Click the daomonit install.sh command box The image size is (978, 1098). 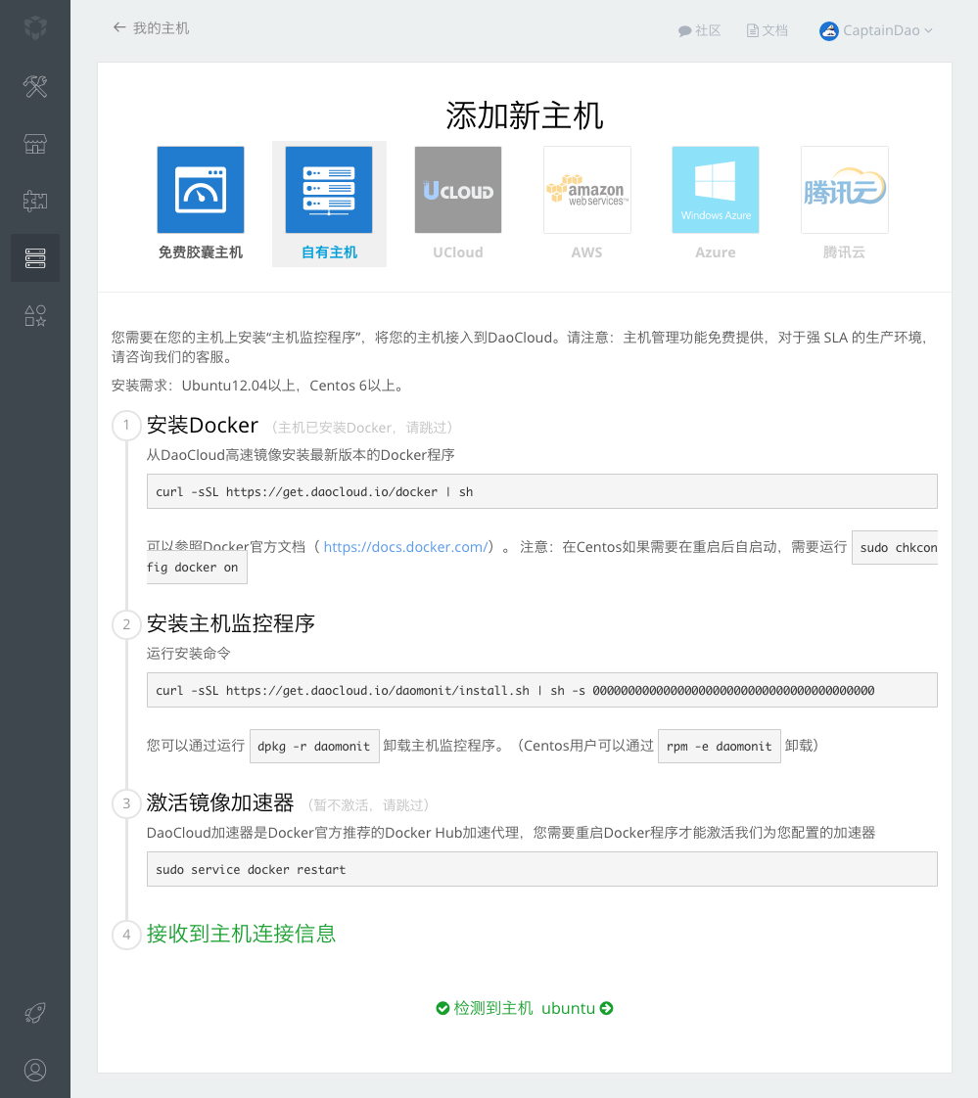541,691
